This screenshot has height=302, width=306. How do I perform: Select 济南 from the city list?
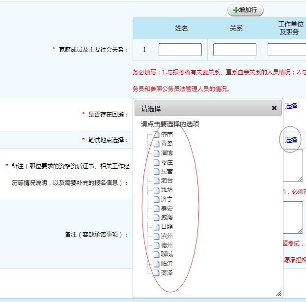(167, 135)
